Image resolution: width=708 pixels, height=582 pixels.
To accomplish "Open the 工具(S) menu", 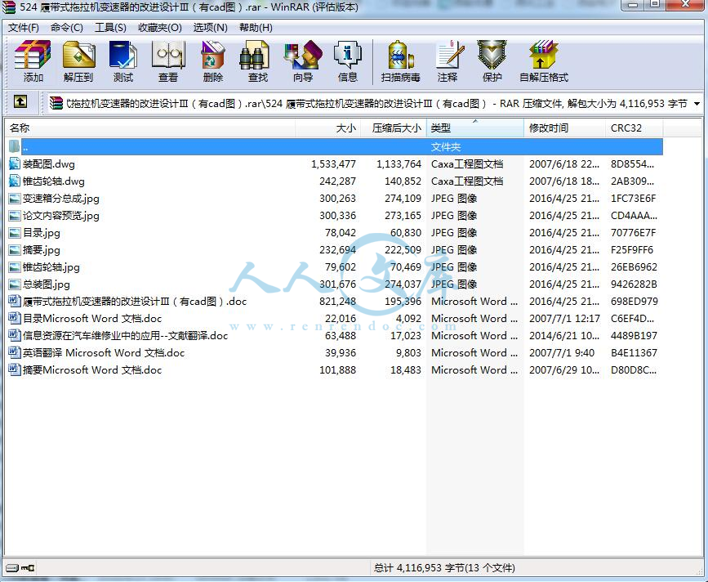I will pyautogui.click(x=110, y=28).
